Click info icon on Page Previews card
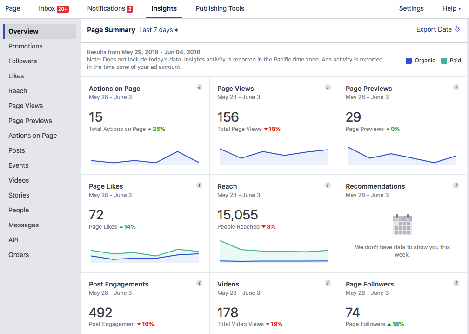This screenshot has height=334, width=469. point(456,88)
